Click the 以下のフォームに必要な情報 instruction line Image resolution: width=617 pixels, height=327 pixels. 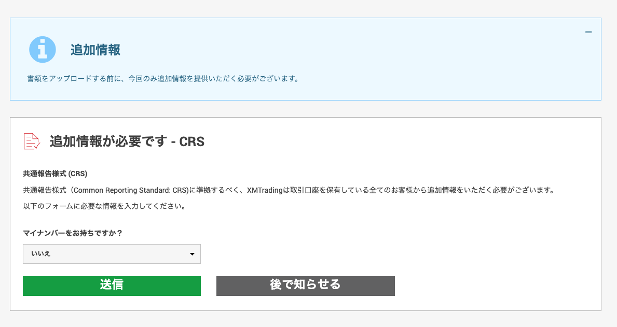(x=104, y=206)
